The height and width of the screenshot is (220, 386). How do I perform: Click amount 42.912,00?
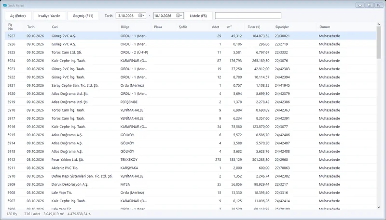click(262, 69)
